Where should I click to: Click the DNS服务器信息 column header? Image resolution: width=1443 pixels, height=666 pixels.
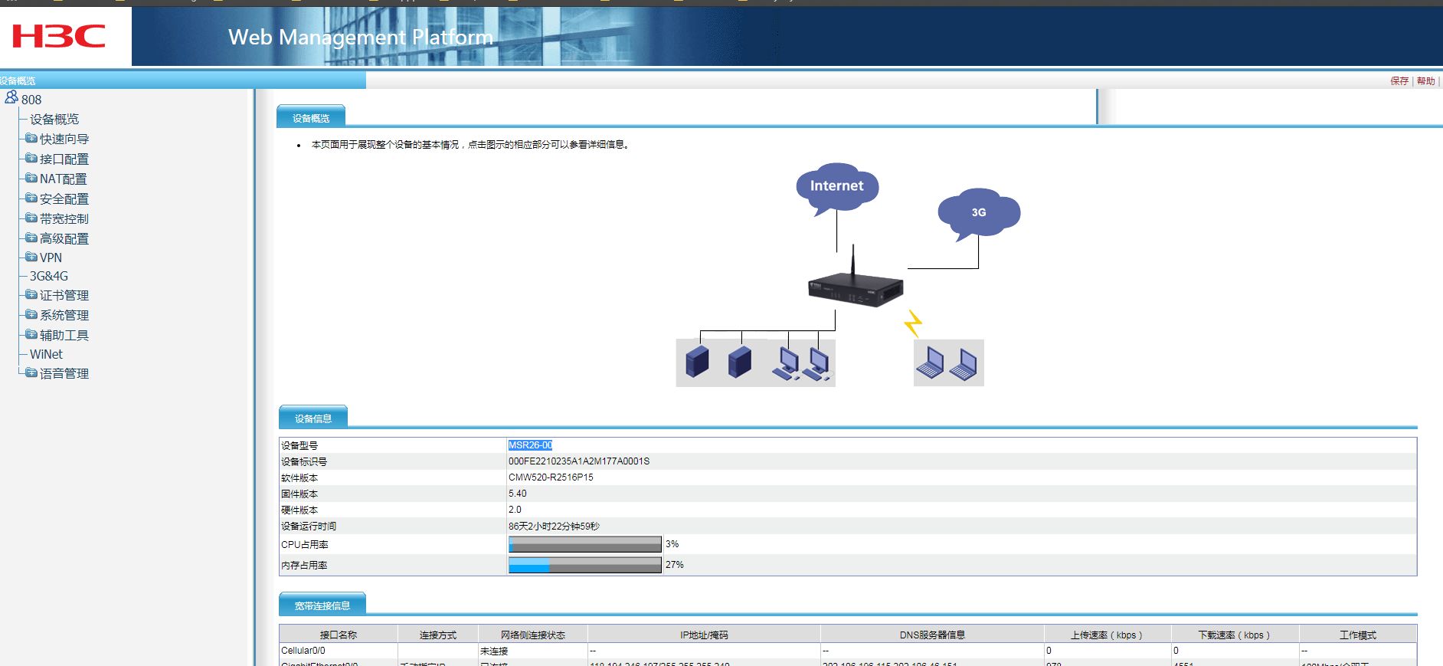pos(932,635)
